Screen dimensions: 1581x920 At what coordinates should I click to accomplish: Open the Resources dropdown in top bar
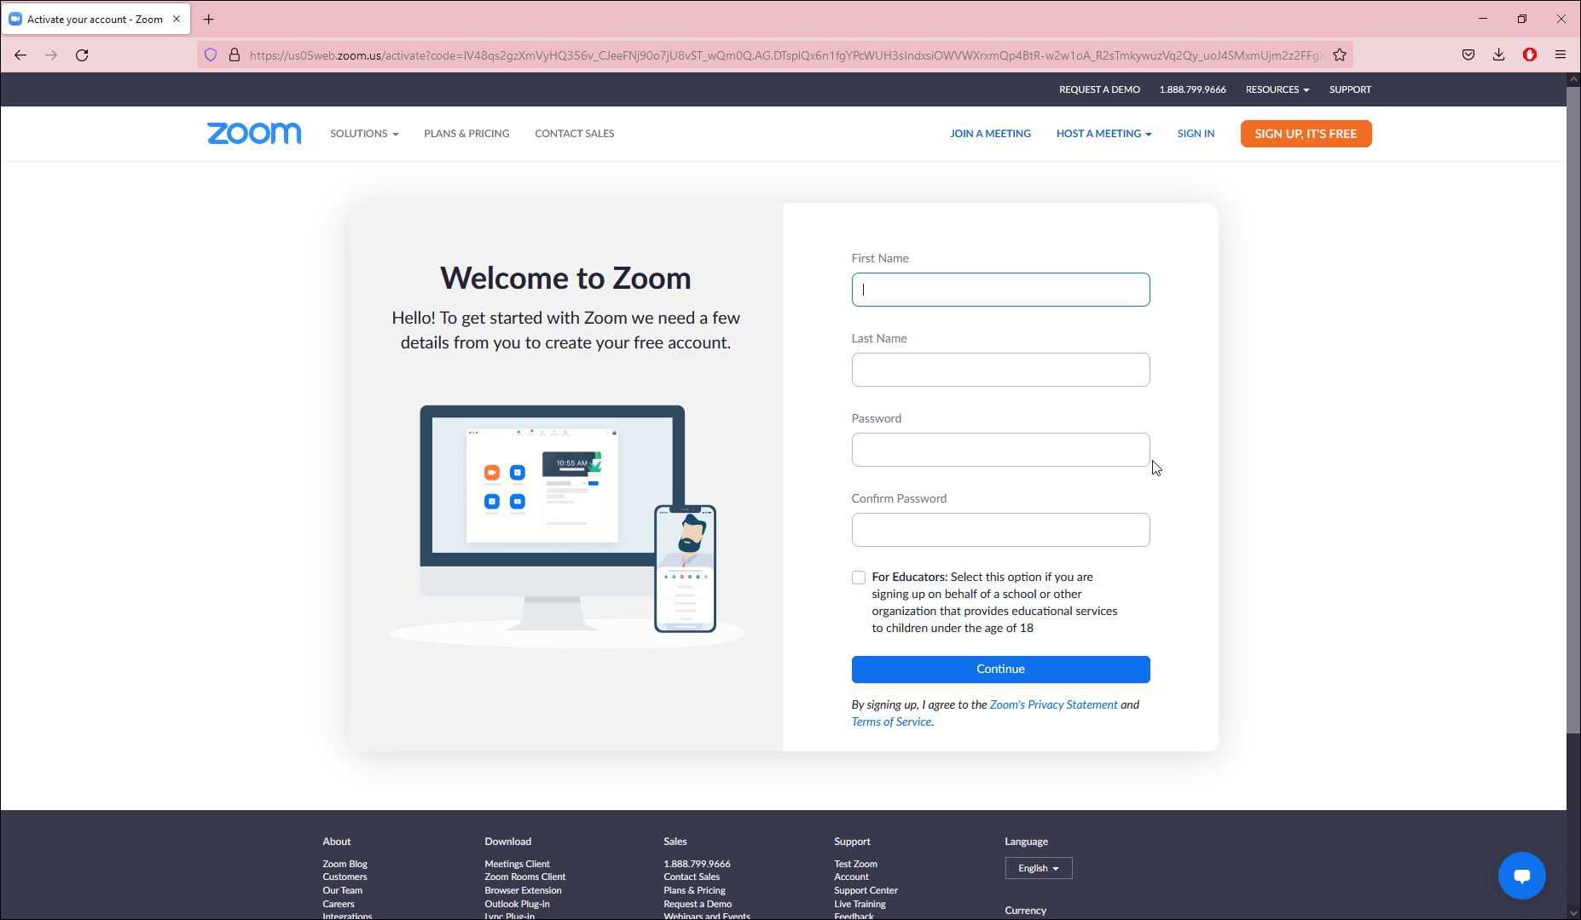point(1277,89)
